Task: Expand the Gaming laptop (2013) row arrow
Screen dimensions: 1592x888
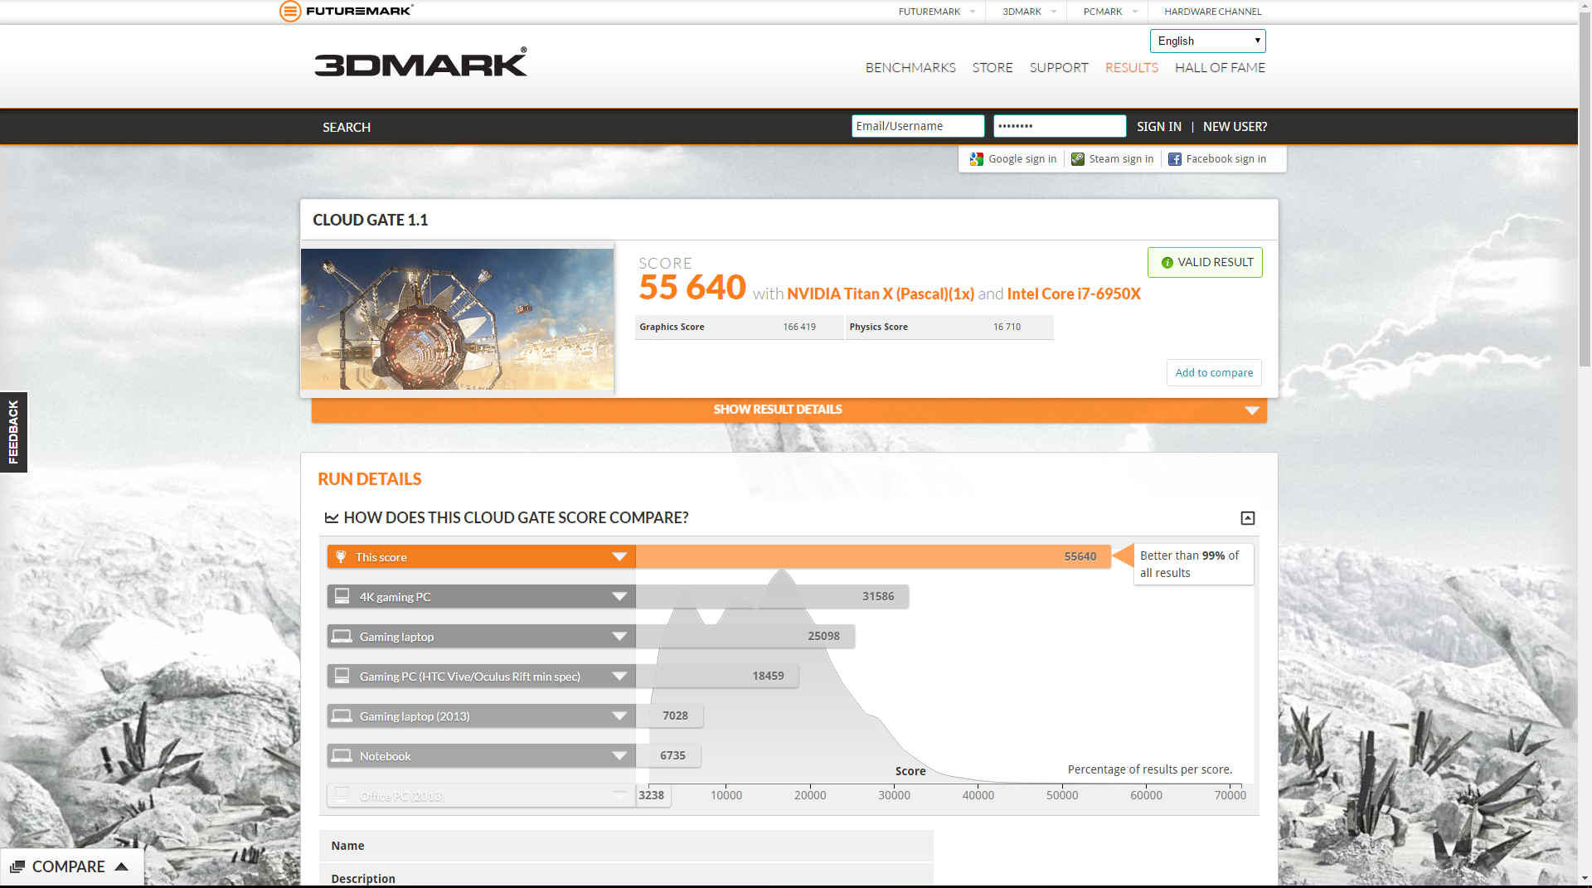Action: (x=619, y=716)
